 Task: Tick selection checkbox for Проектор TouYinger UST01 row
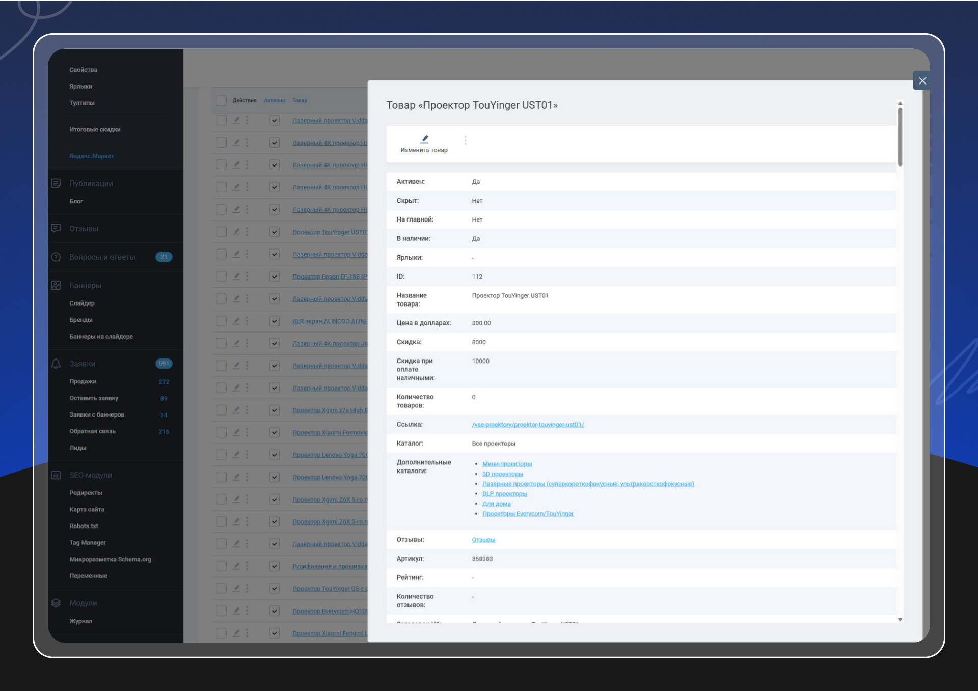pos(221,232)
